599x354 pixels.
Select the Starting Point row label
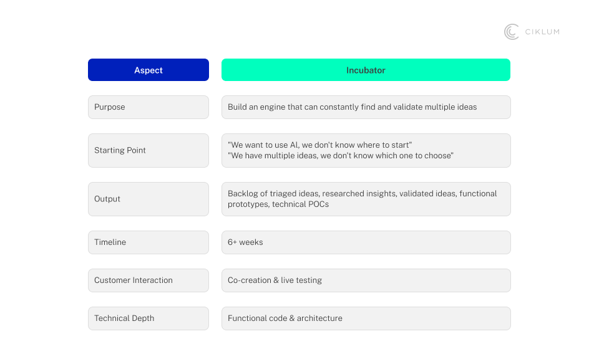(120, 150)
